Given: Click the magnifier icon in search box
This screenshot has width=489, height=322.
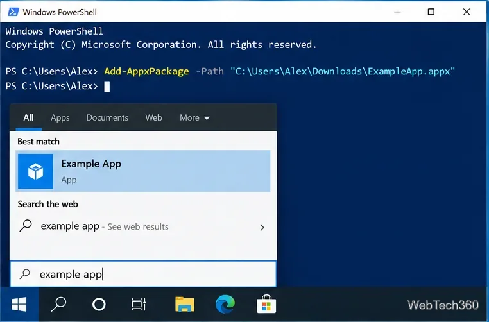Looking at the screenshot, I should tap(25, 274).
